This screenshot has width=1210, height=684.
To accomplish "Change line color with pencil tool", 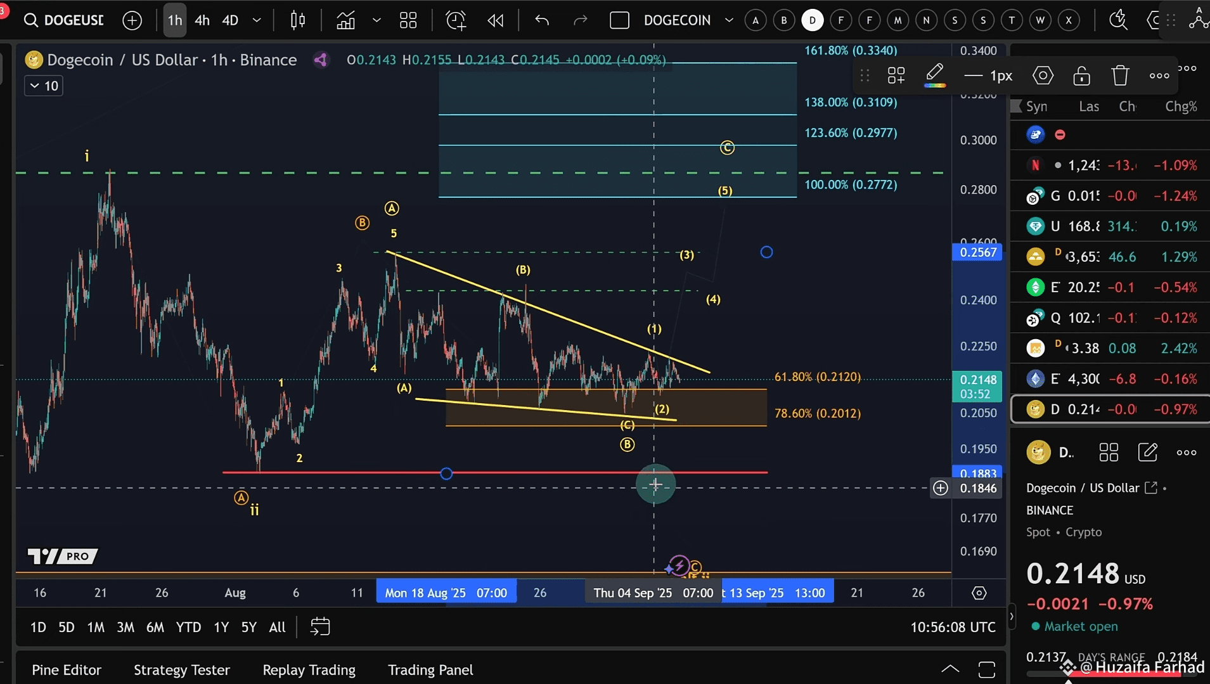I will [935, 76].
